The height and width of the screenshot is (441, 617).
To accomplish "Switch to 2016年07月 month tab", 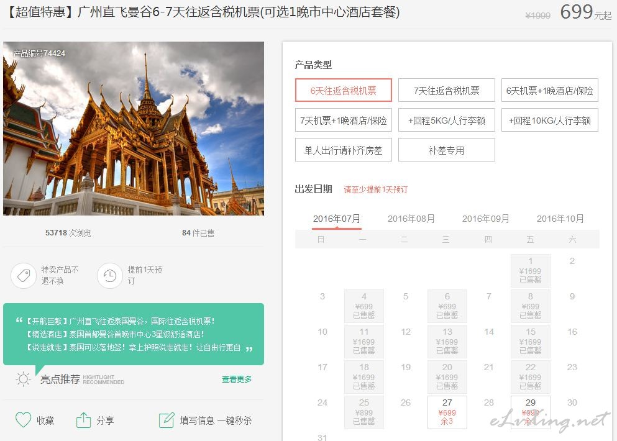I will coord(336,219).
